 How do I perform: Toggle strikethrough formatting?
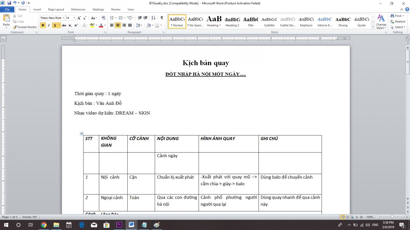coord(64,25)
